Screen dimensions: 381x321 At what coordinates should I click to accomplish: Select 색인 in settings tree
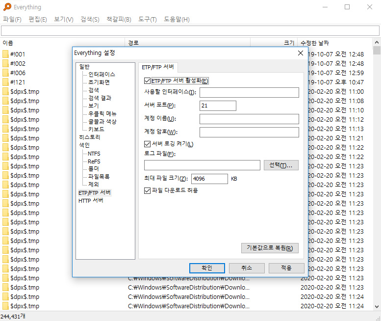point(84,145)
